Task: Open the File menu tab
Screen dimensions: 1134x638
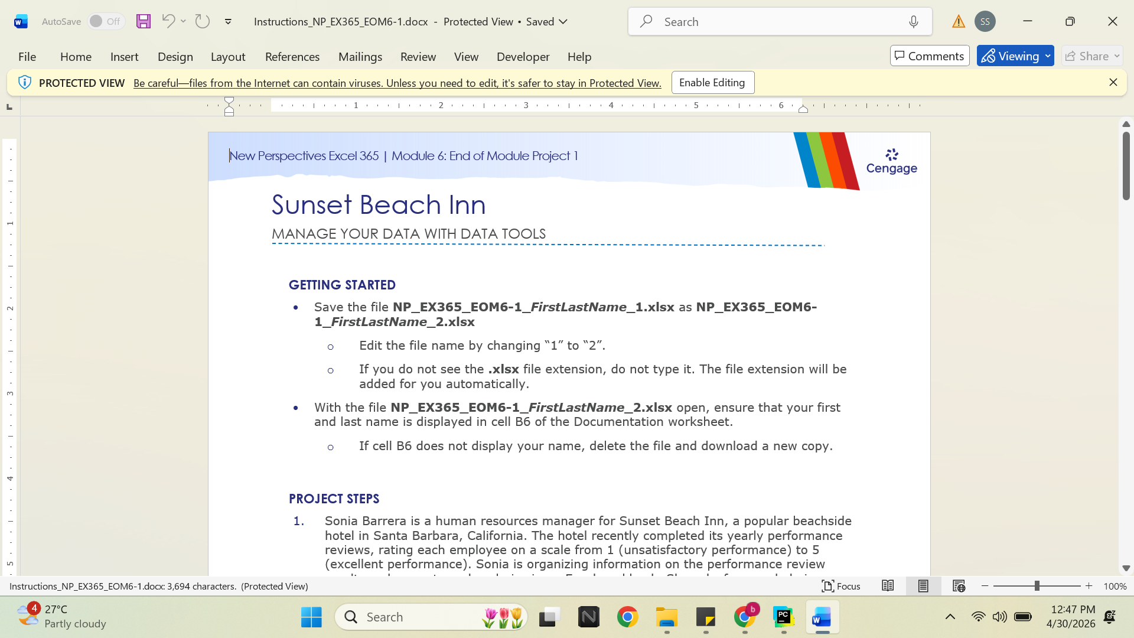Action: click(x=27, y=57)
